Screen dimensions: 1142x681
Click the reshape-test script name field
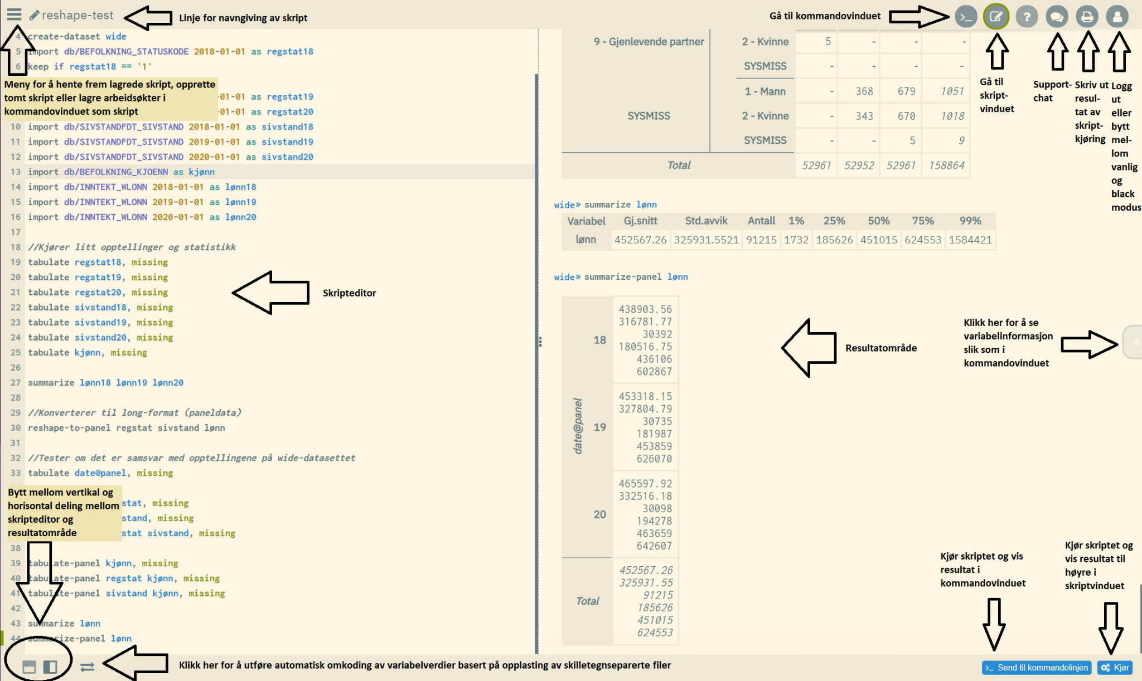78,16
